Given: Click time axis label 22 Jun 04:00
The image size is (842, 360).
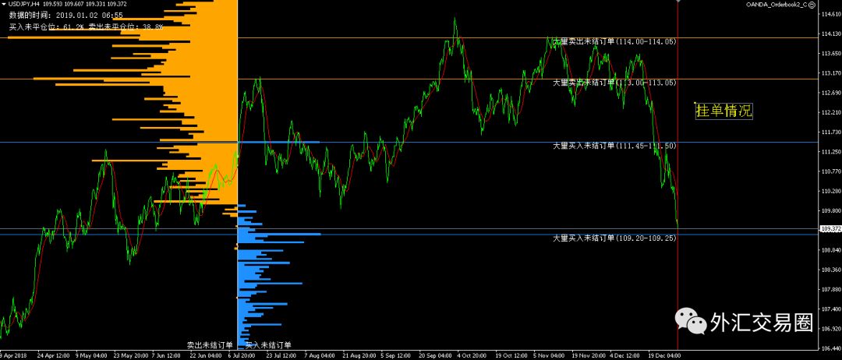Looking at the screenshot, I should pos(205,355).
